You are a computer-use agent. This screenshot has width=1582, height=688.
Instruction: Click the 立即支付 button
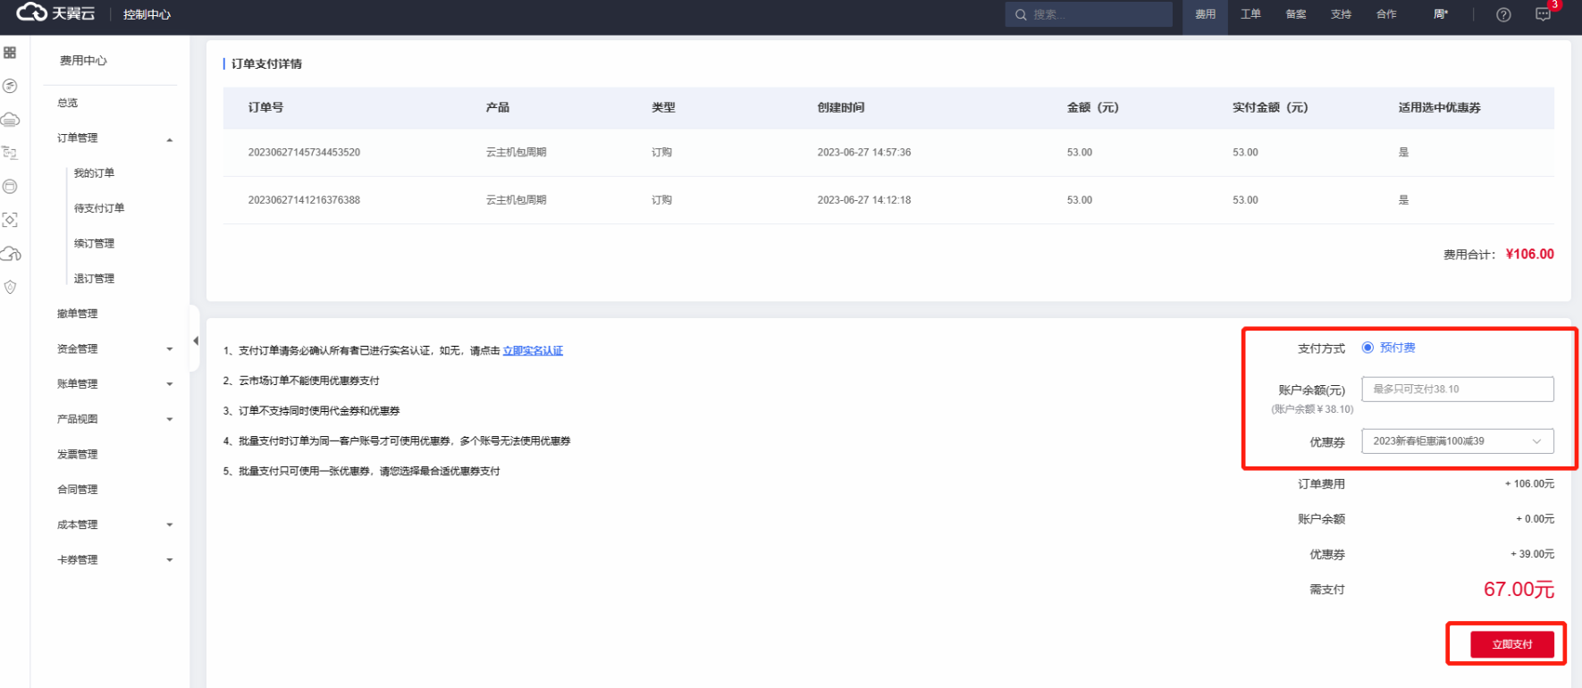tap(1511, 644)
